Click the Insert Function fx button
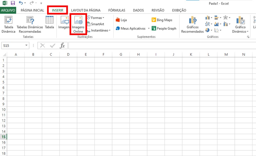Image resolution: width=256 pixels, height=156 pixels. (x=62, y=45)
